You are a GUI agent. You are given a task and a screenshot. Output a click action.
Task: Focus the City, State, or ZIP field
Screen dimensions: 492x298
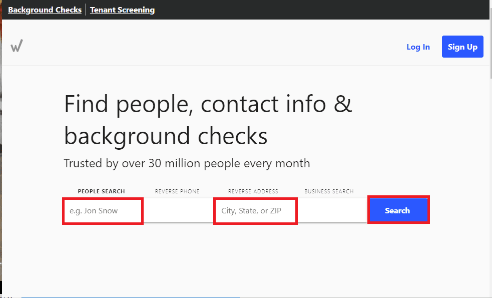(x=255, y=211)
